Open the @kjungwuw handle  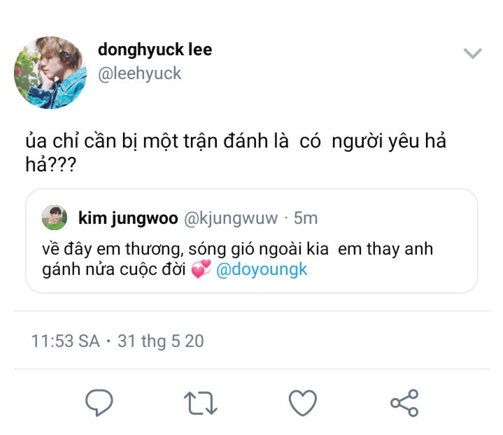[231, 219]
